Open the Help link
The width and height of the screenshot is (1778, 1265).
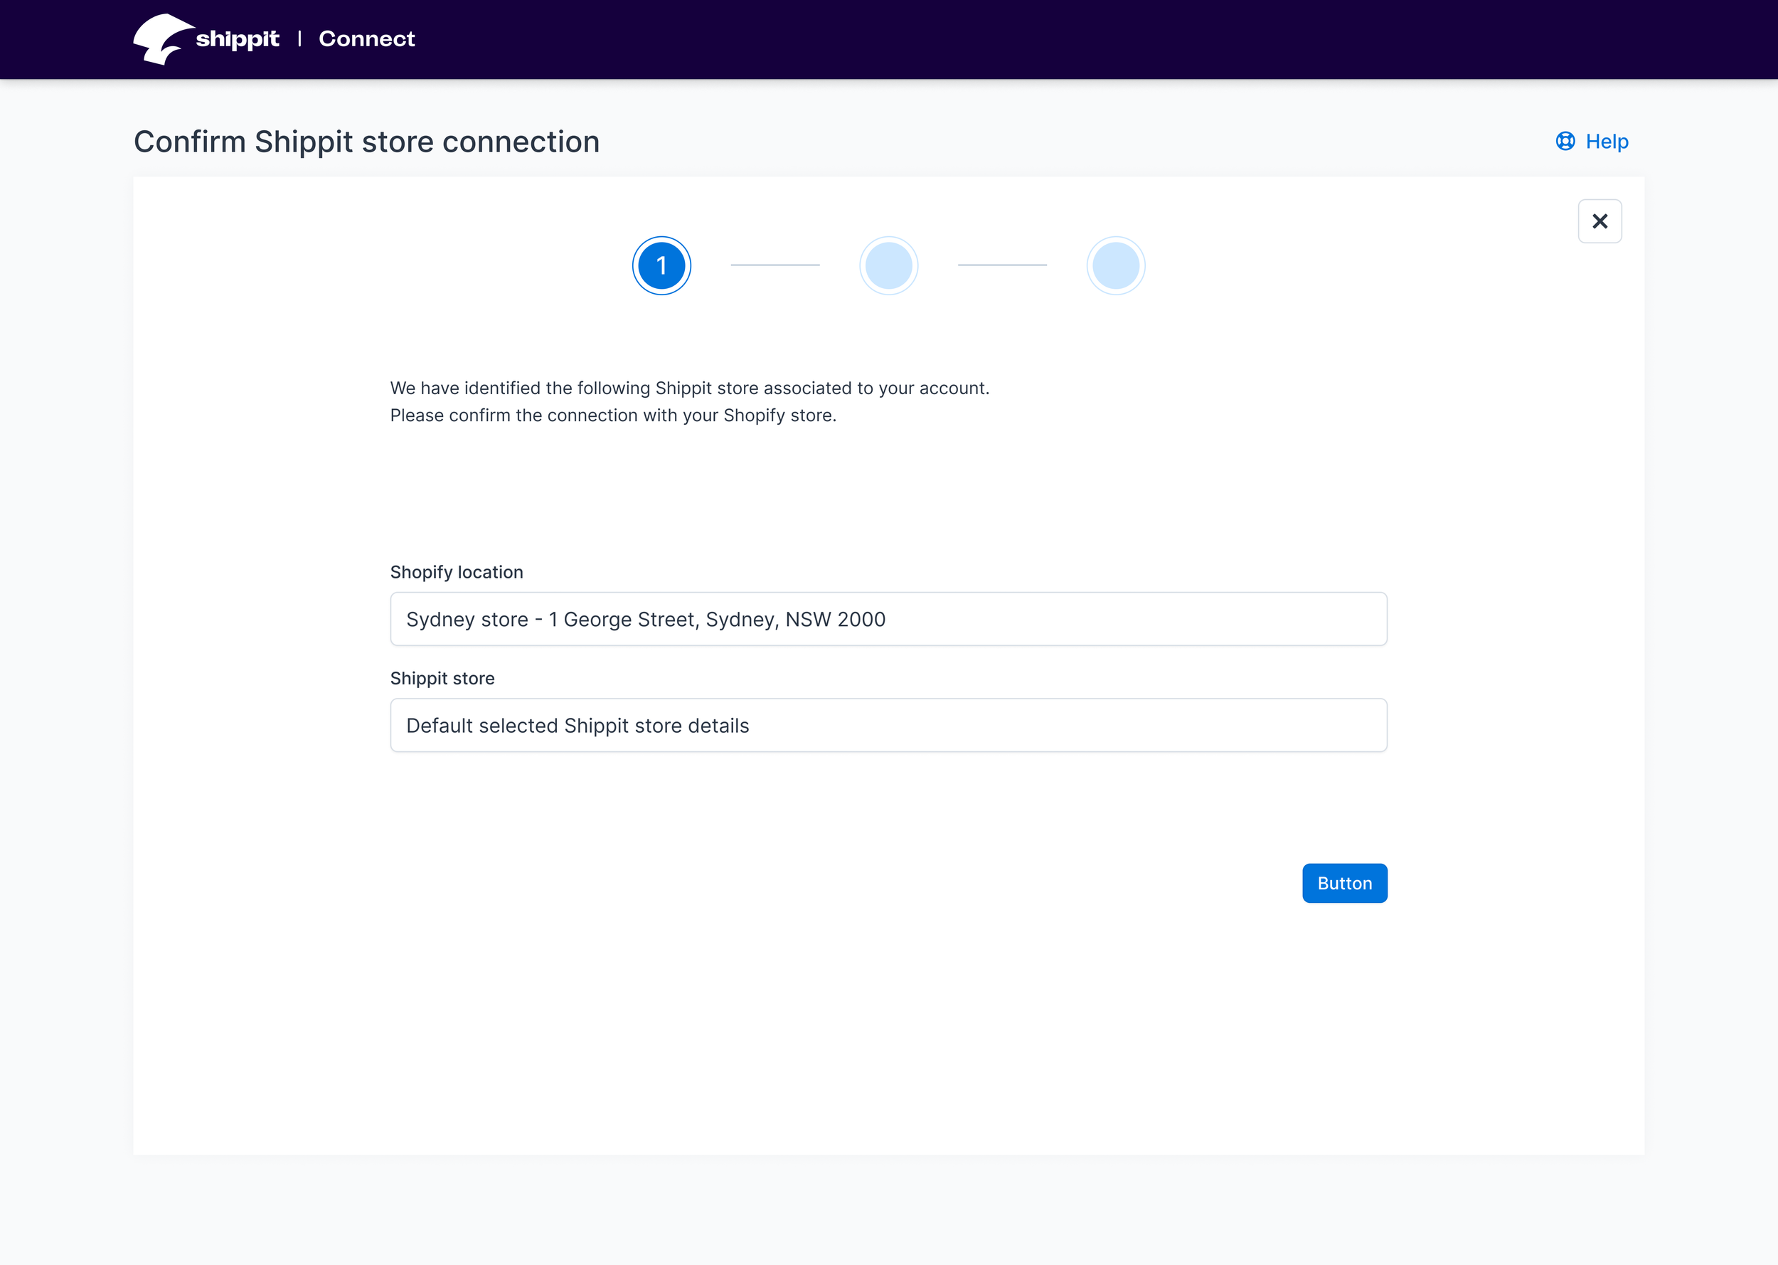[x=1606, y=142]
